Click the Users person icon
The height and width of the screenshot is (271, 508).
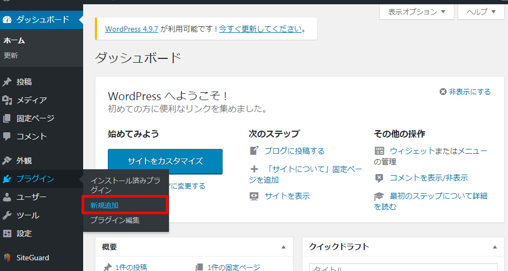7,197
